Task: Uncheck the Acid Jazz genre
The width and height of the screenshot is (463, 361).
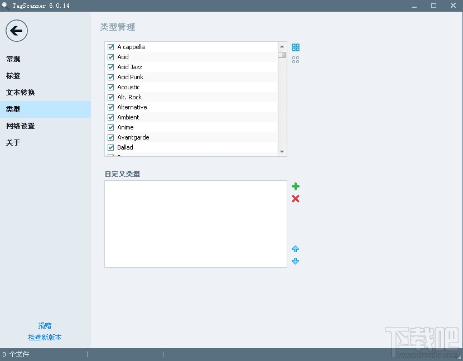Action: 110,67
